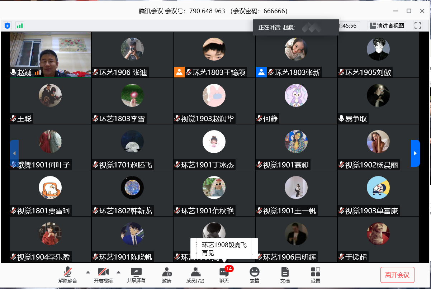431x289 pixels.
Task: Open the 文档 documents panel
Action: 285,275
